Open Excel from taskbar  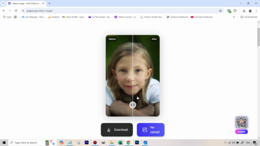(120, 142)
